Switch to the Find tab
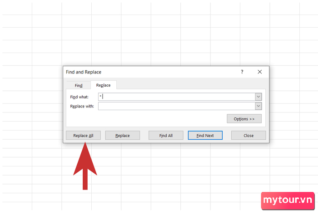Viewport: 318px width, 214px height. [79, 85]
